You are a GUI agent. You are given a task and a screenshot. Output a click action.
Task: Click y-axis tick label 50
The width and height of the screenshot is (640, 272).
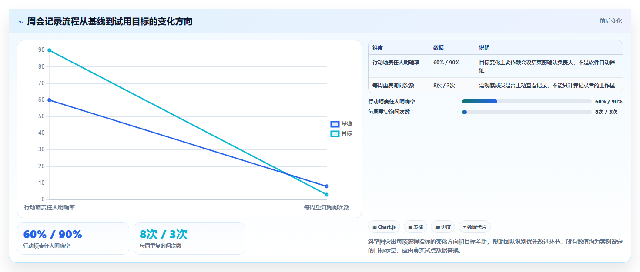point(41,116)
